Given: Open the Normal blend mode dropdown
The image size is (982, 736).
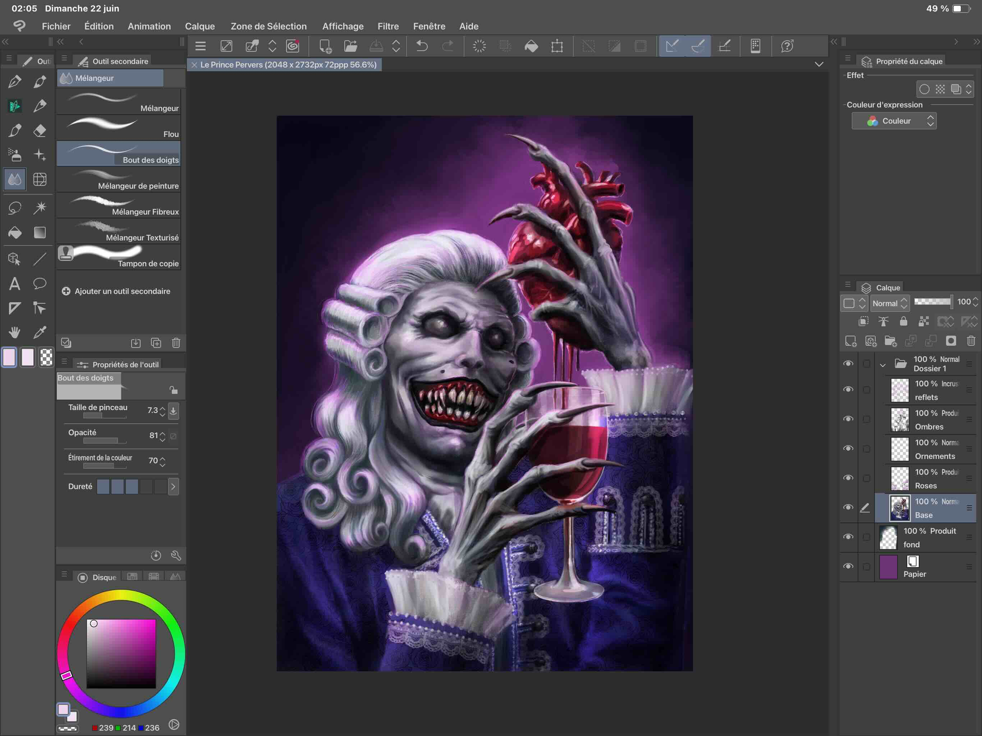Looking at the screenshot, I should pyautogui.click(x=890, y=303).
